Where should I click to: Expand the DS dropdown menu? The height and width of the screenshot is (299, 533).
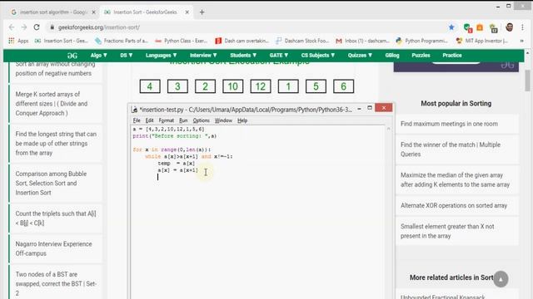pyautogui.click(x=126, y=56)
